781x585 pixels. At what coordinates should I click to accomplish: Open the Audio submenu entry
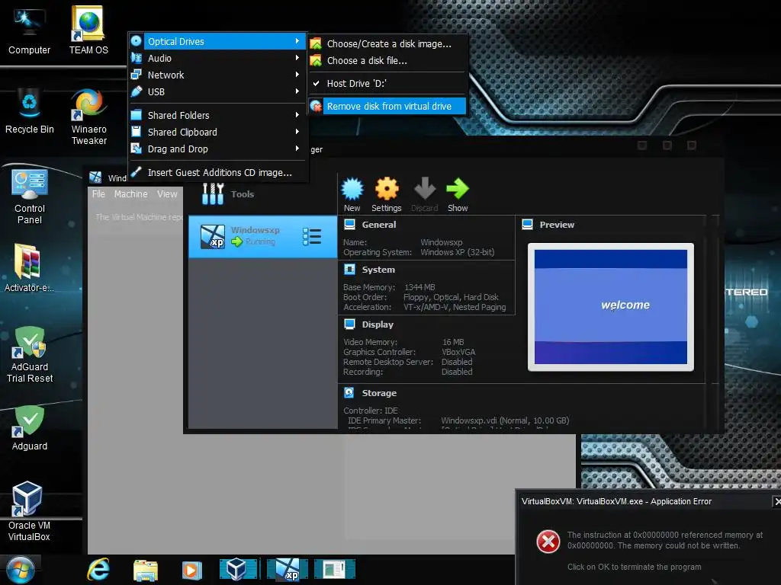point(217,58)
